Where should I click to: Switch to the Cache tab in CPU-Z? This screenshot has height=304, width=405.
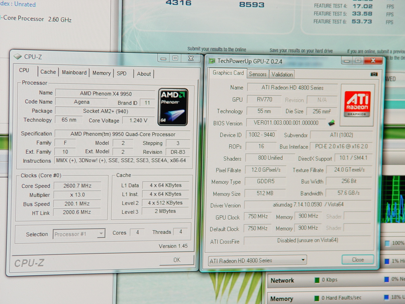point(48,72)
